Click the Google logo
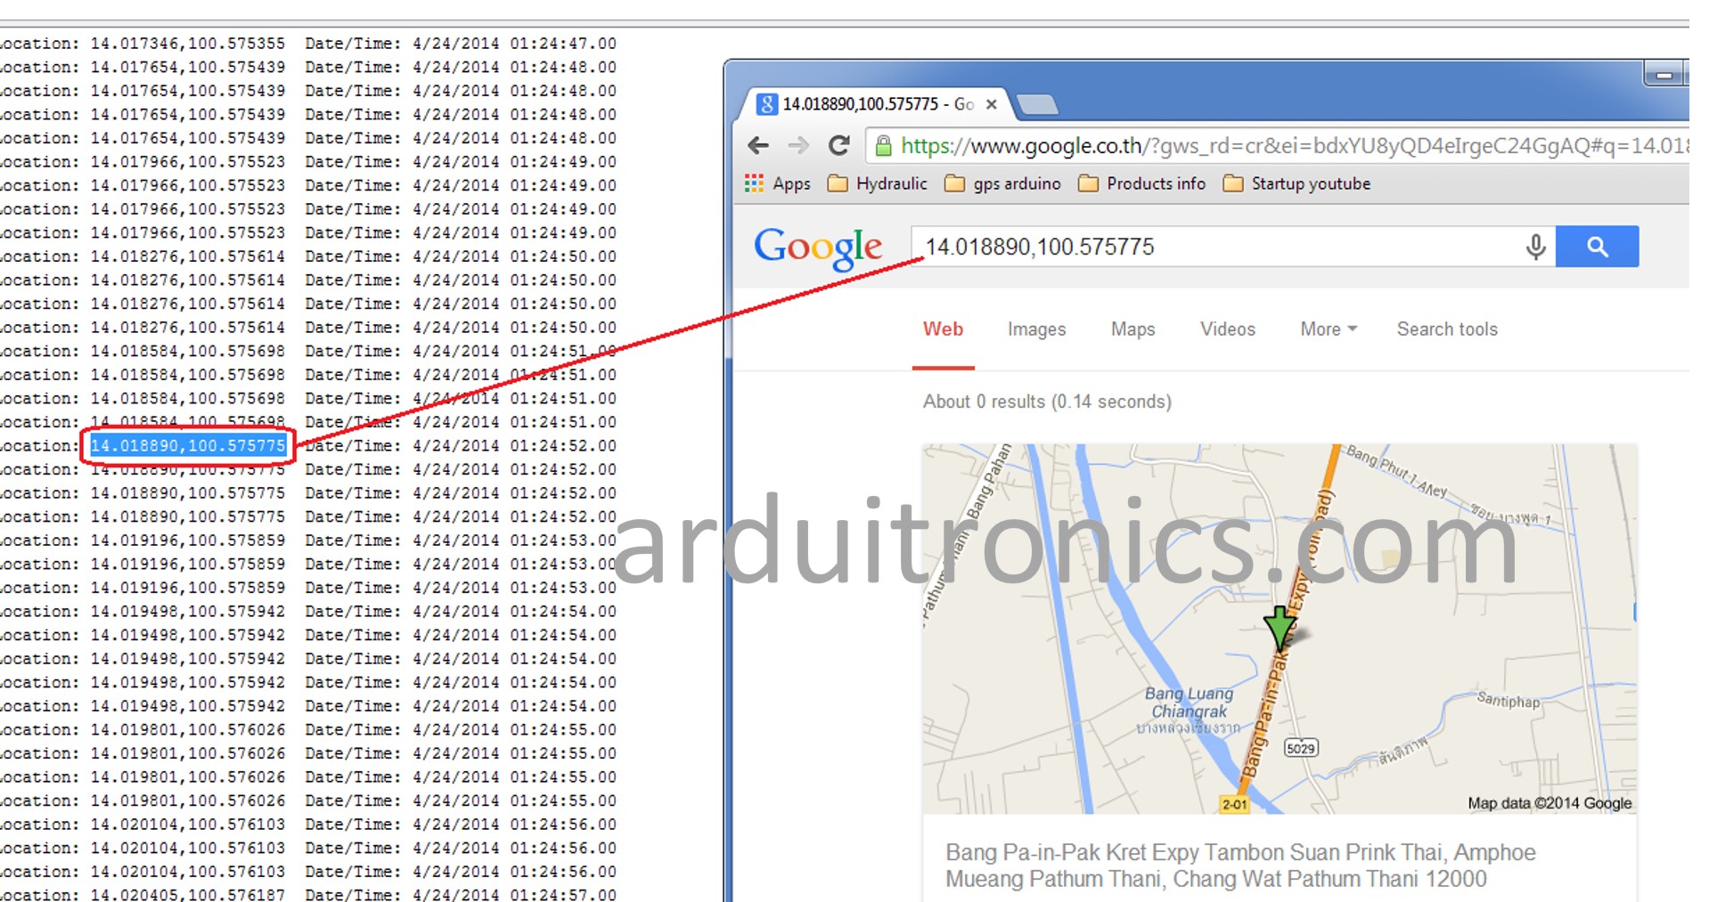Viewport: 1709px width, 902px height. coord(818,248)
